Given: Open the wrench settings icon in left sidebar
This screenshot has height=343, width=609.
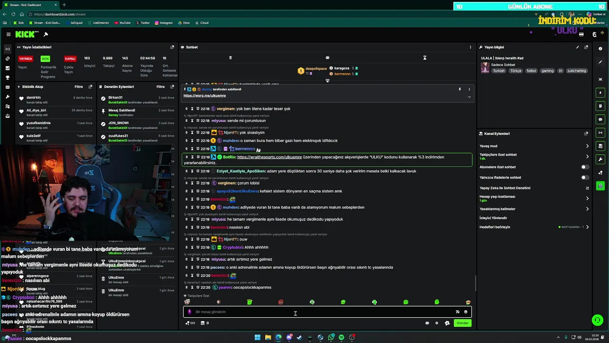Looking at the screenshot, I should pos(7,97).
